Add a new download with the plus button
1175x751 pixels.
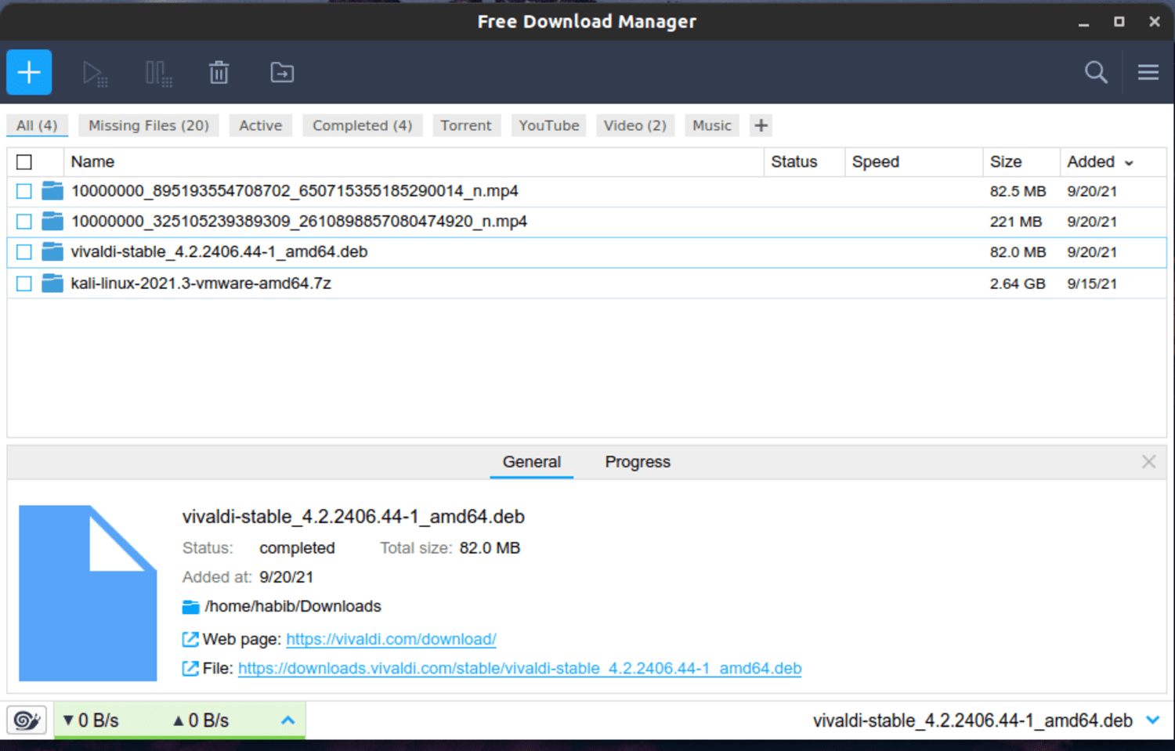[x=29, y=72]
